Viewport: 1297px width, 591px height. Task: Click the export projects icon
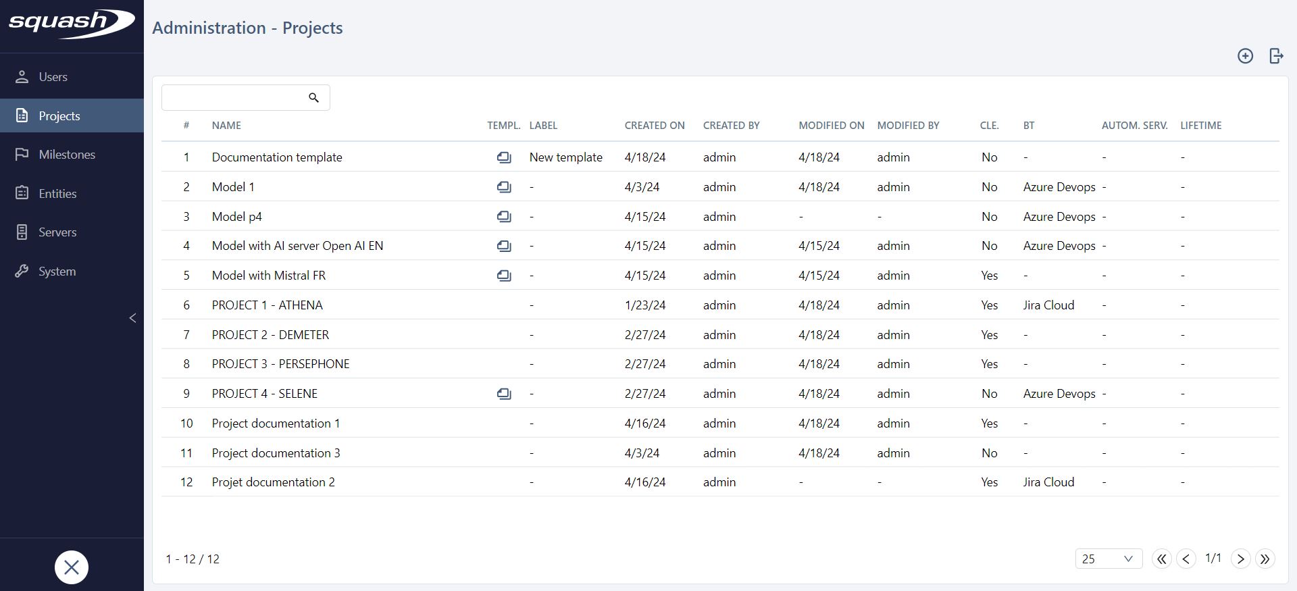[x=1276, y=56]
